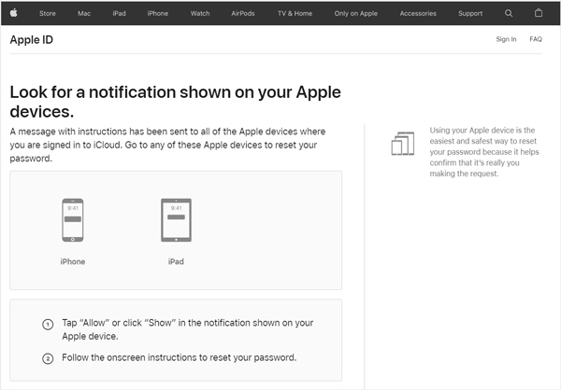Image resolution: width=561 pixels, height=390 pixels.
Task: Click the Apple ID page title
Action: pyautogui.click(x=32, y=39)
